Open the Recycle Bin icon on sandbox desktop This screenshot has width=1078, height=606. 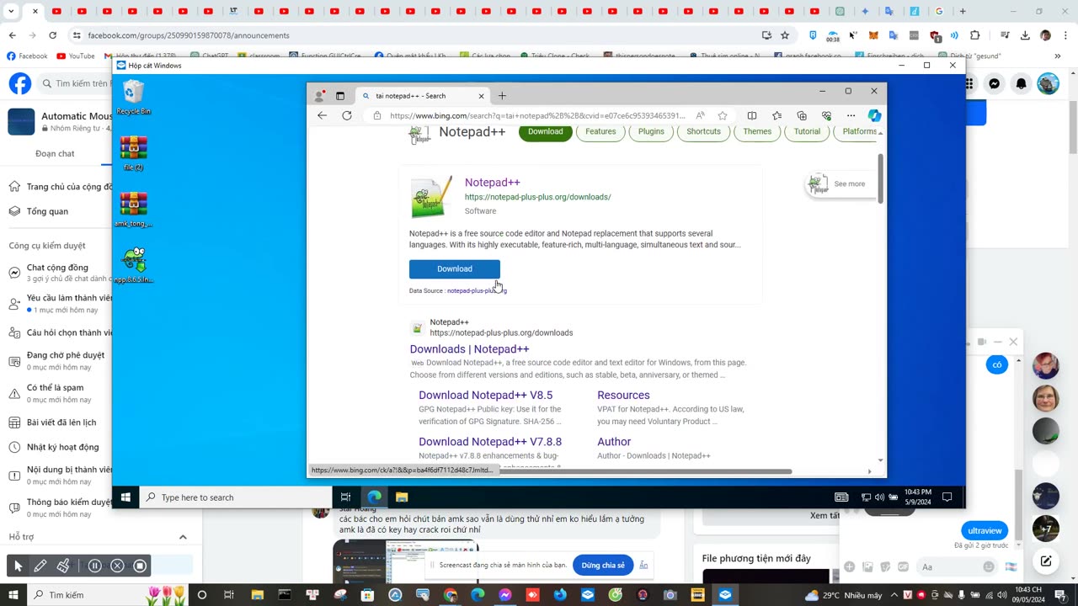coord(134,97)
